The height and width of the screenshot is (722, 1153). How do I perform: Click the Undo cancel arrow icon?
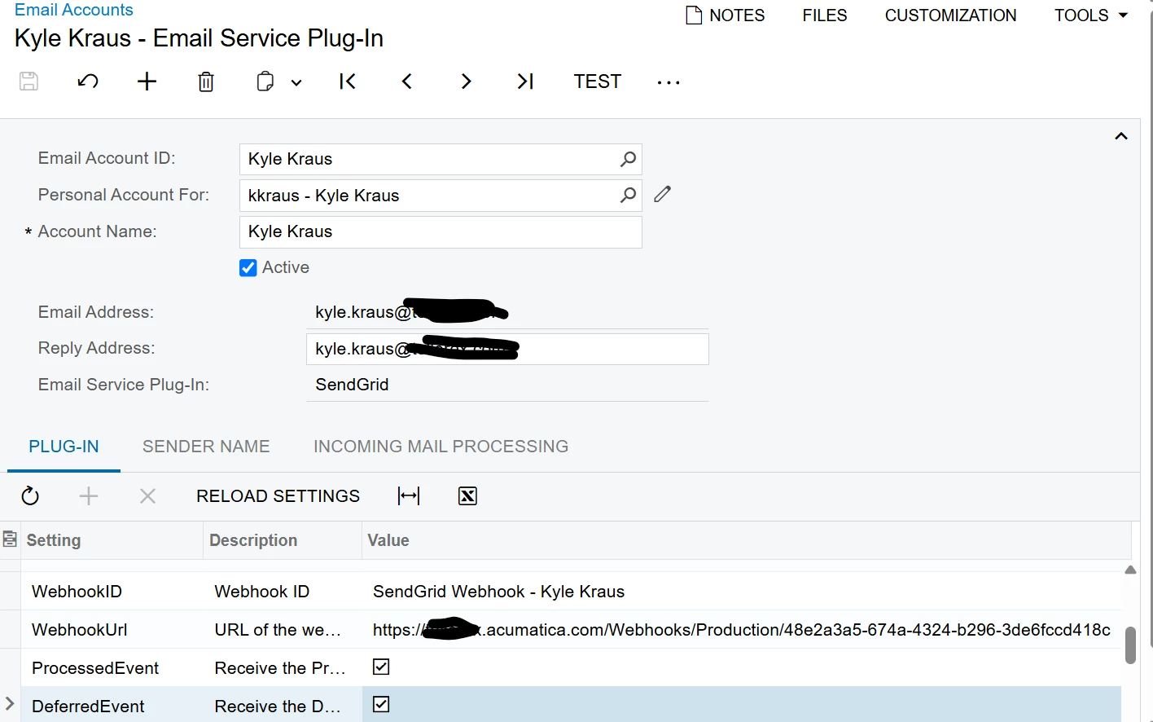[88, 81]
